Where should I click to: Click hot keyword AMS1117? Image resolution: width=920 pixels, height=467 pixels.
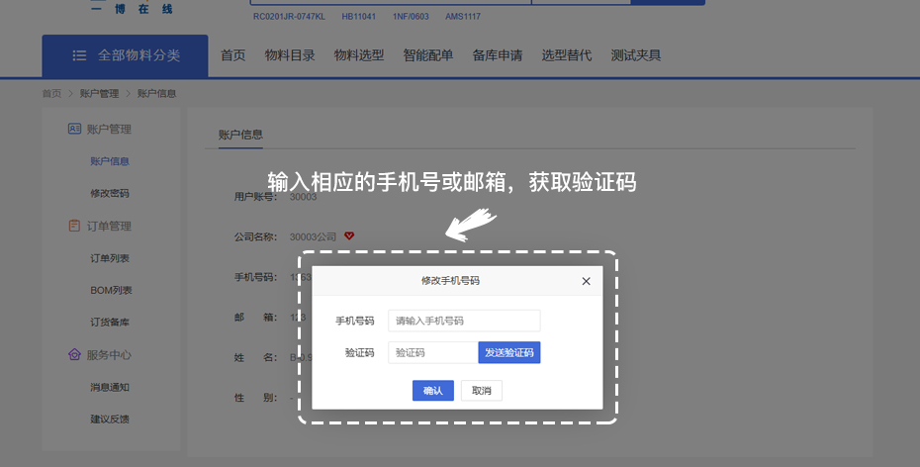point(463,17)
